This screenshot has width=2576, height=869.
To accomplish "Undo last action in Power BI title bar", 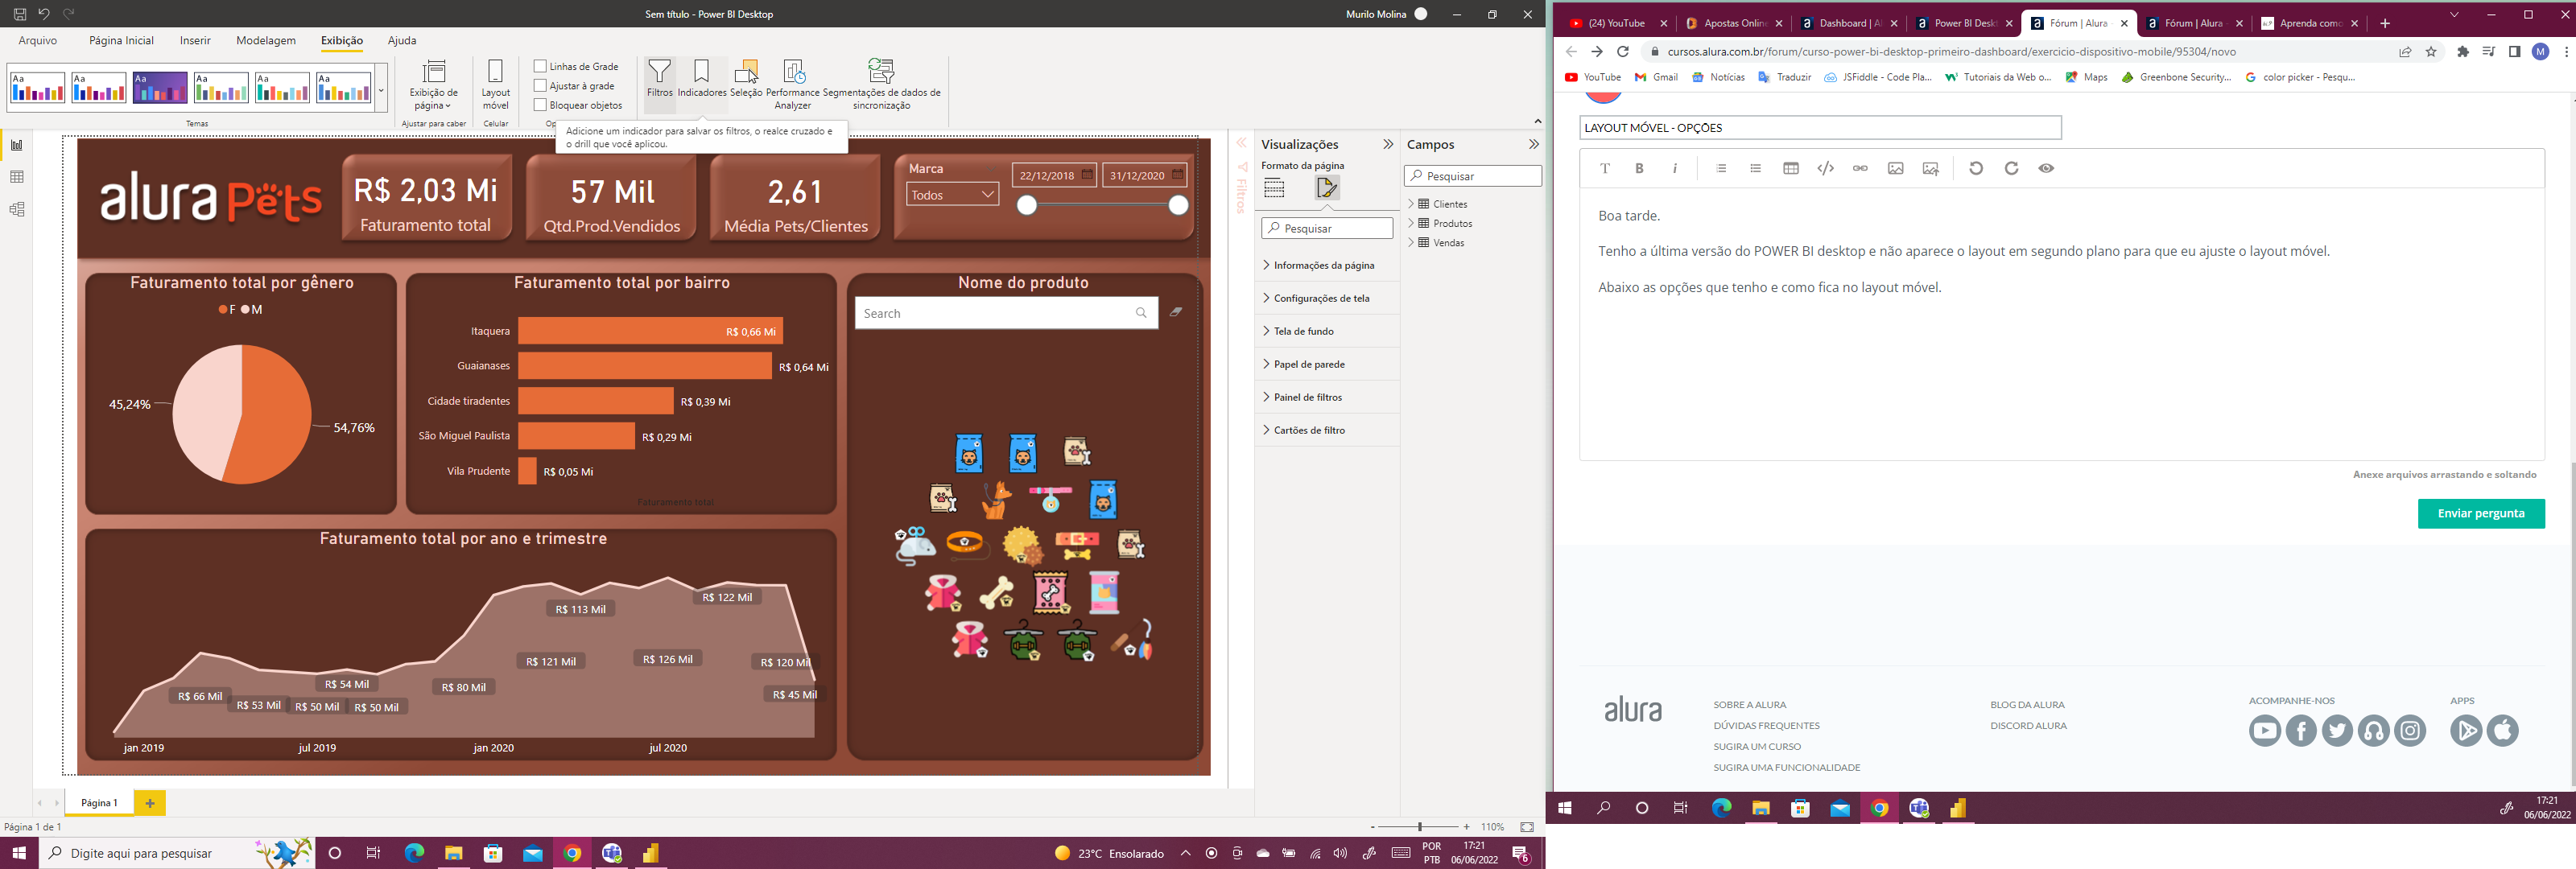I will click(44, 14).
